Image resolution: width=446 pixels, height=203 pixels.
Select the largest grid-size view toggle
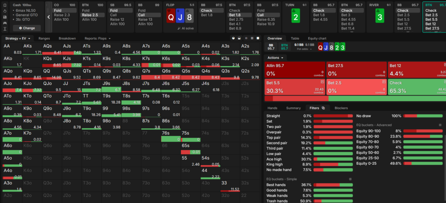pos(258,38)
